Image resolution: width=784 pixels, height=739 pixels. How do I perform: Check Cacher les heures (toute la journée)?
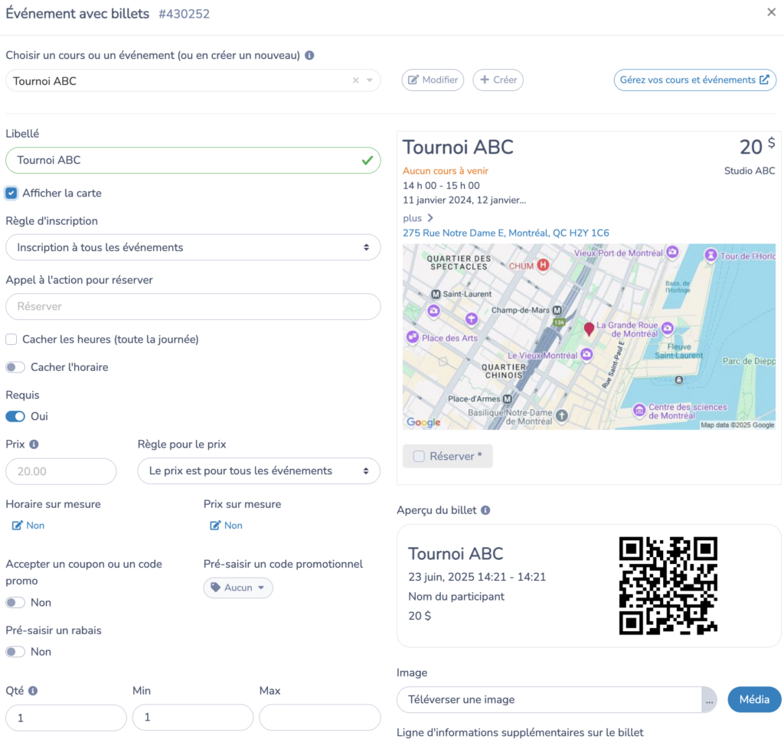(11, 340)
